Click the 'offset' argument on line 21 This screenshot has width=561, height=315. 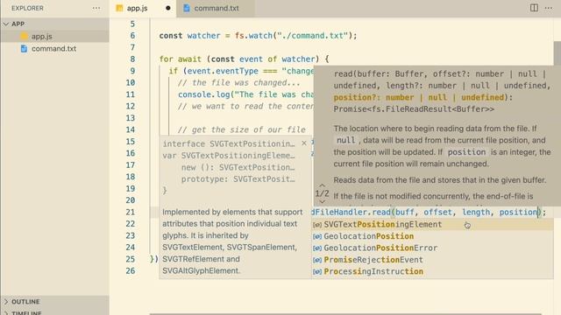[x=438, y=212]
